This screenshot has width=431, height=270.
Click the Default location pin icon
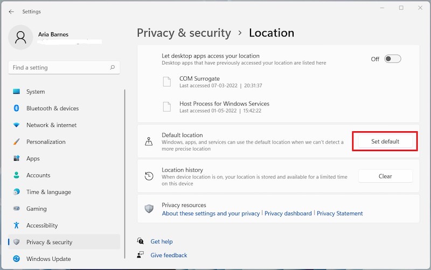tap(149, 141)
